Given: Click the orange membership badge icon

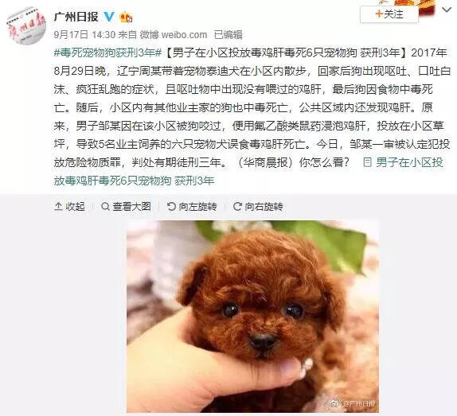Looking at the screenshot, I should click(126, 17).
